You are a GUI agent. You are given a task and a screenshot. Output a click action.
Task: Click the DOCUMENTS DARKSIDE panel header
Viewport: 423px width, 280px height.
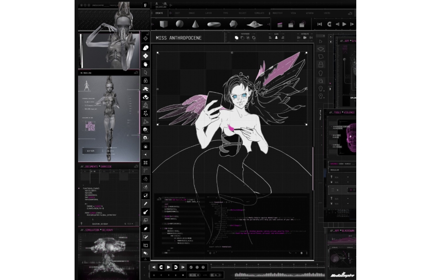[96, 167]
